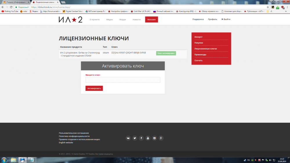Open the Windows Start button
Viewport: 290px width, 163px height.
tap(4, 160)
